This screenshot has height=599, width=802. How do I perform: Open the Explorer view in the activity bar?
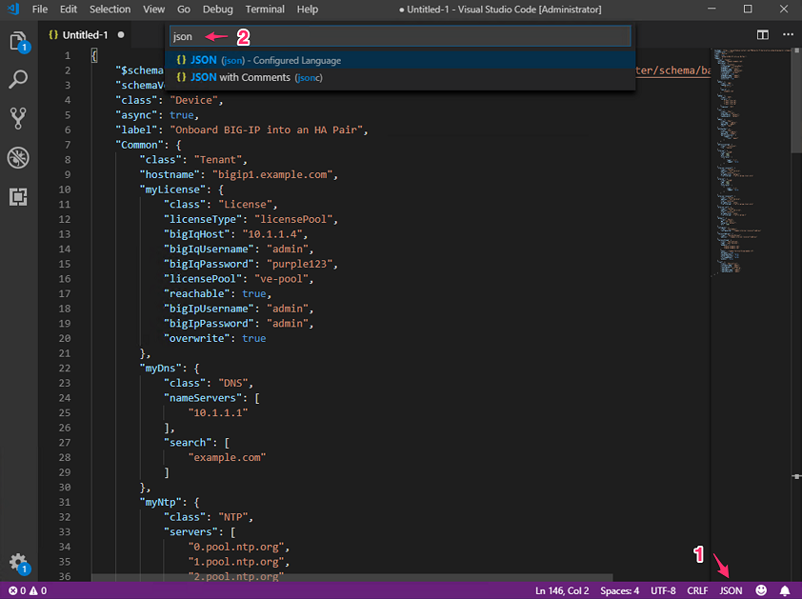pos(18,42)
